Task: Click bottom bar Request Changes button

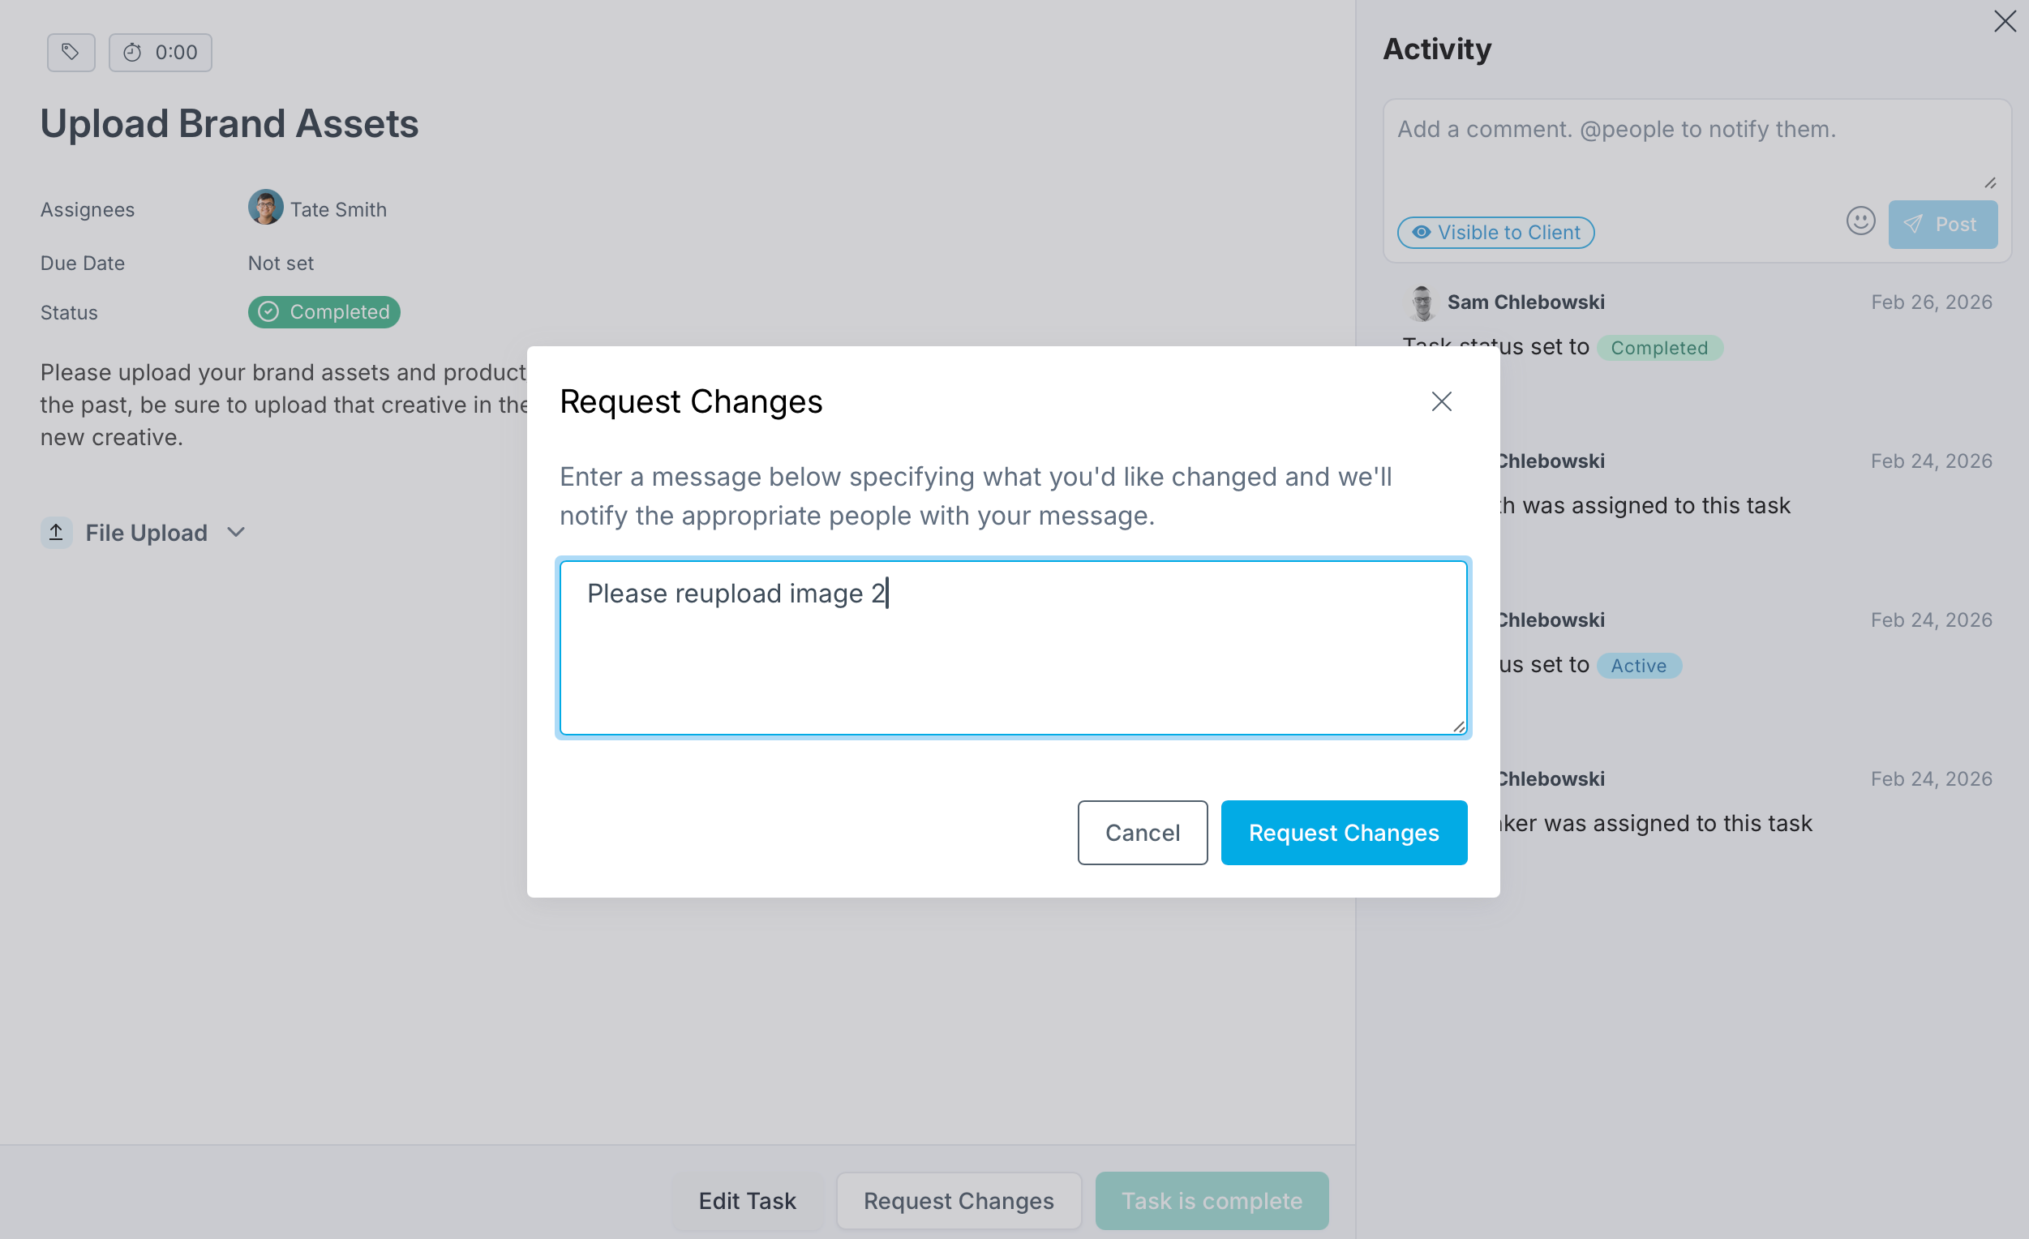Action: pos(958,1200)
